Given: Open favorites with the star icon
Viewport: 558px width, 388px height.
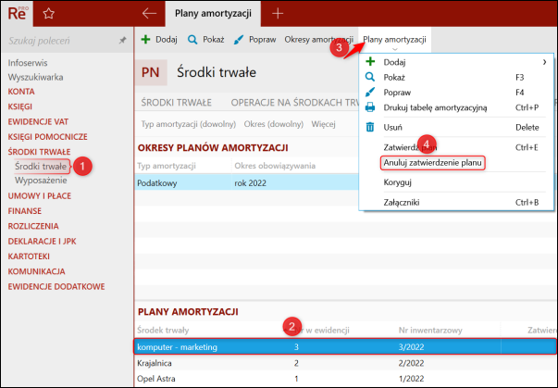Looking at the screenshot, I should point(48,14).
